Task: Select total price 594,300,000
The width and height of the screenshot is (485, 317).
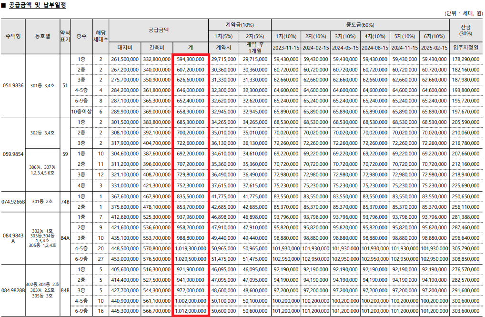Action: click(191, 59)
